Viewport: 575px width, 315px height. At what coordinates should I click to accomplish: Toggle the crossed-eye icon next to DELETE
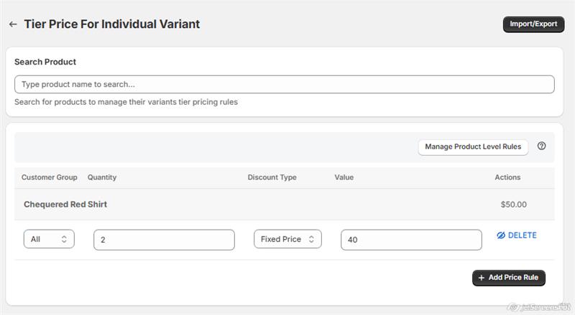[501, 235]
